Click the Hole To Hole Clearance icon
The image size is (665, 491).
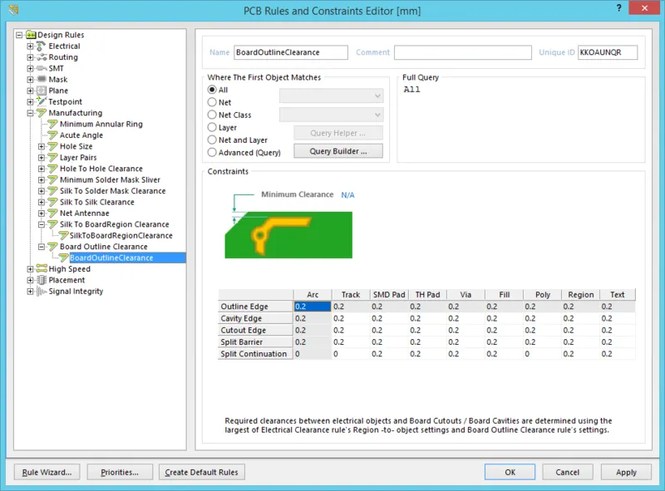[52, 169]
